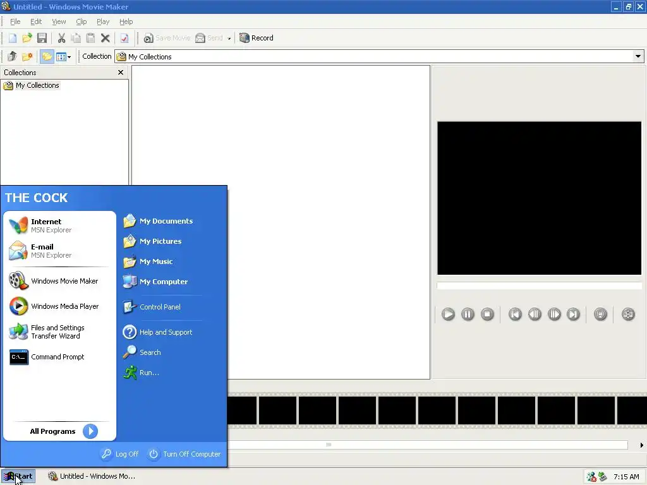647x485 pixels.
Task: Click the Copy toolbar icon
Action: 76,38
